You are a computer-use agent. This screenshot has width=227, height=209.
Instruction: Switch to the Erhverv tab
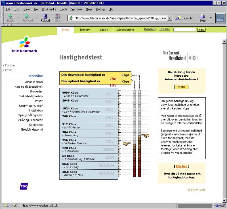(85, 29)
